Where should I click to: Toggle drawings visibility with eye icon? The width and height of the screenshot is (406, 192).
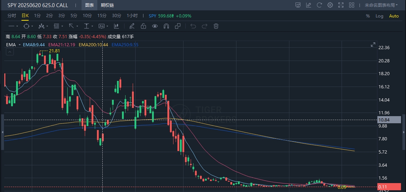point(155,26)
